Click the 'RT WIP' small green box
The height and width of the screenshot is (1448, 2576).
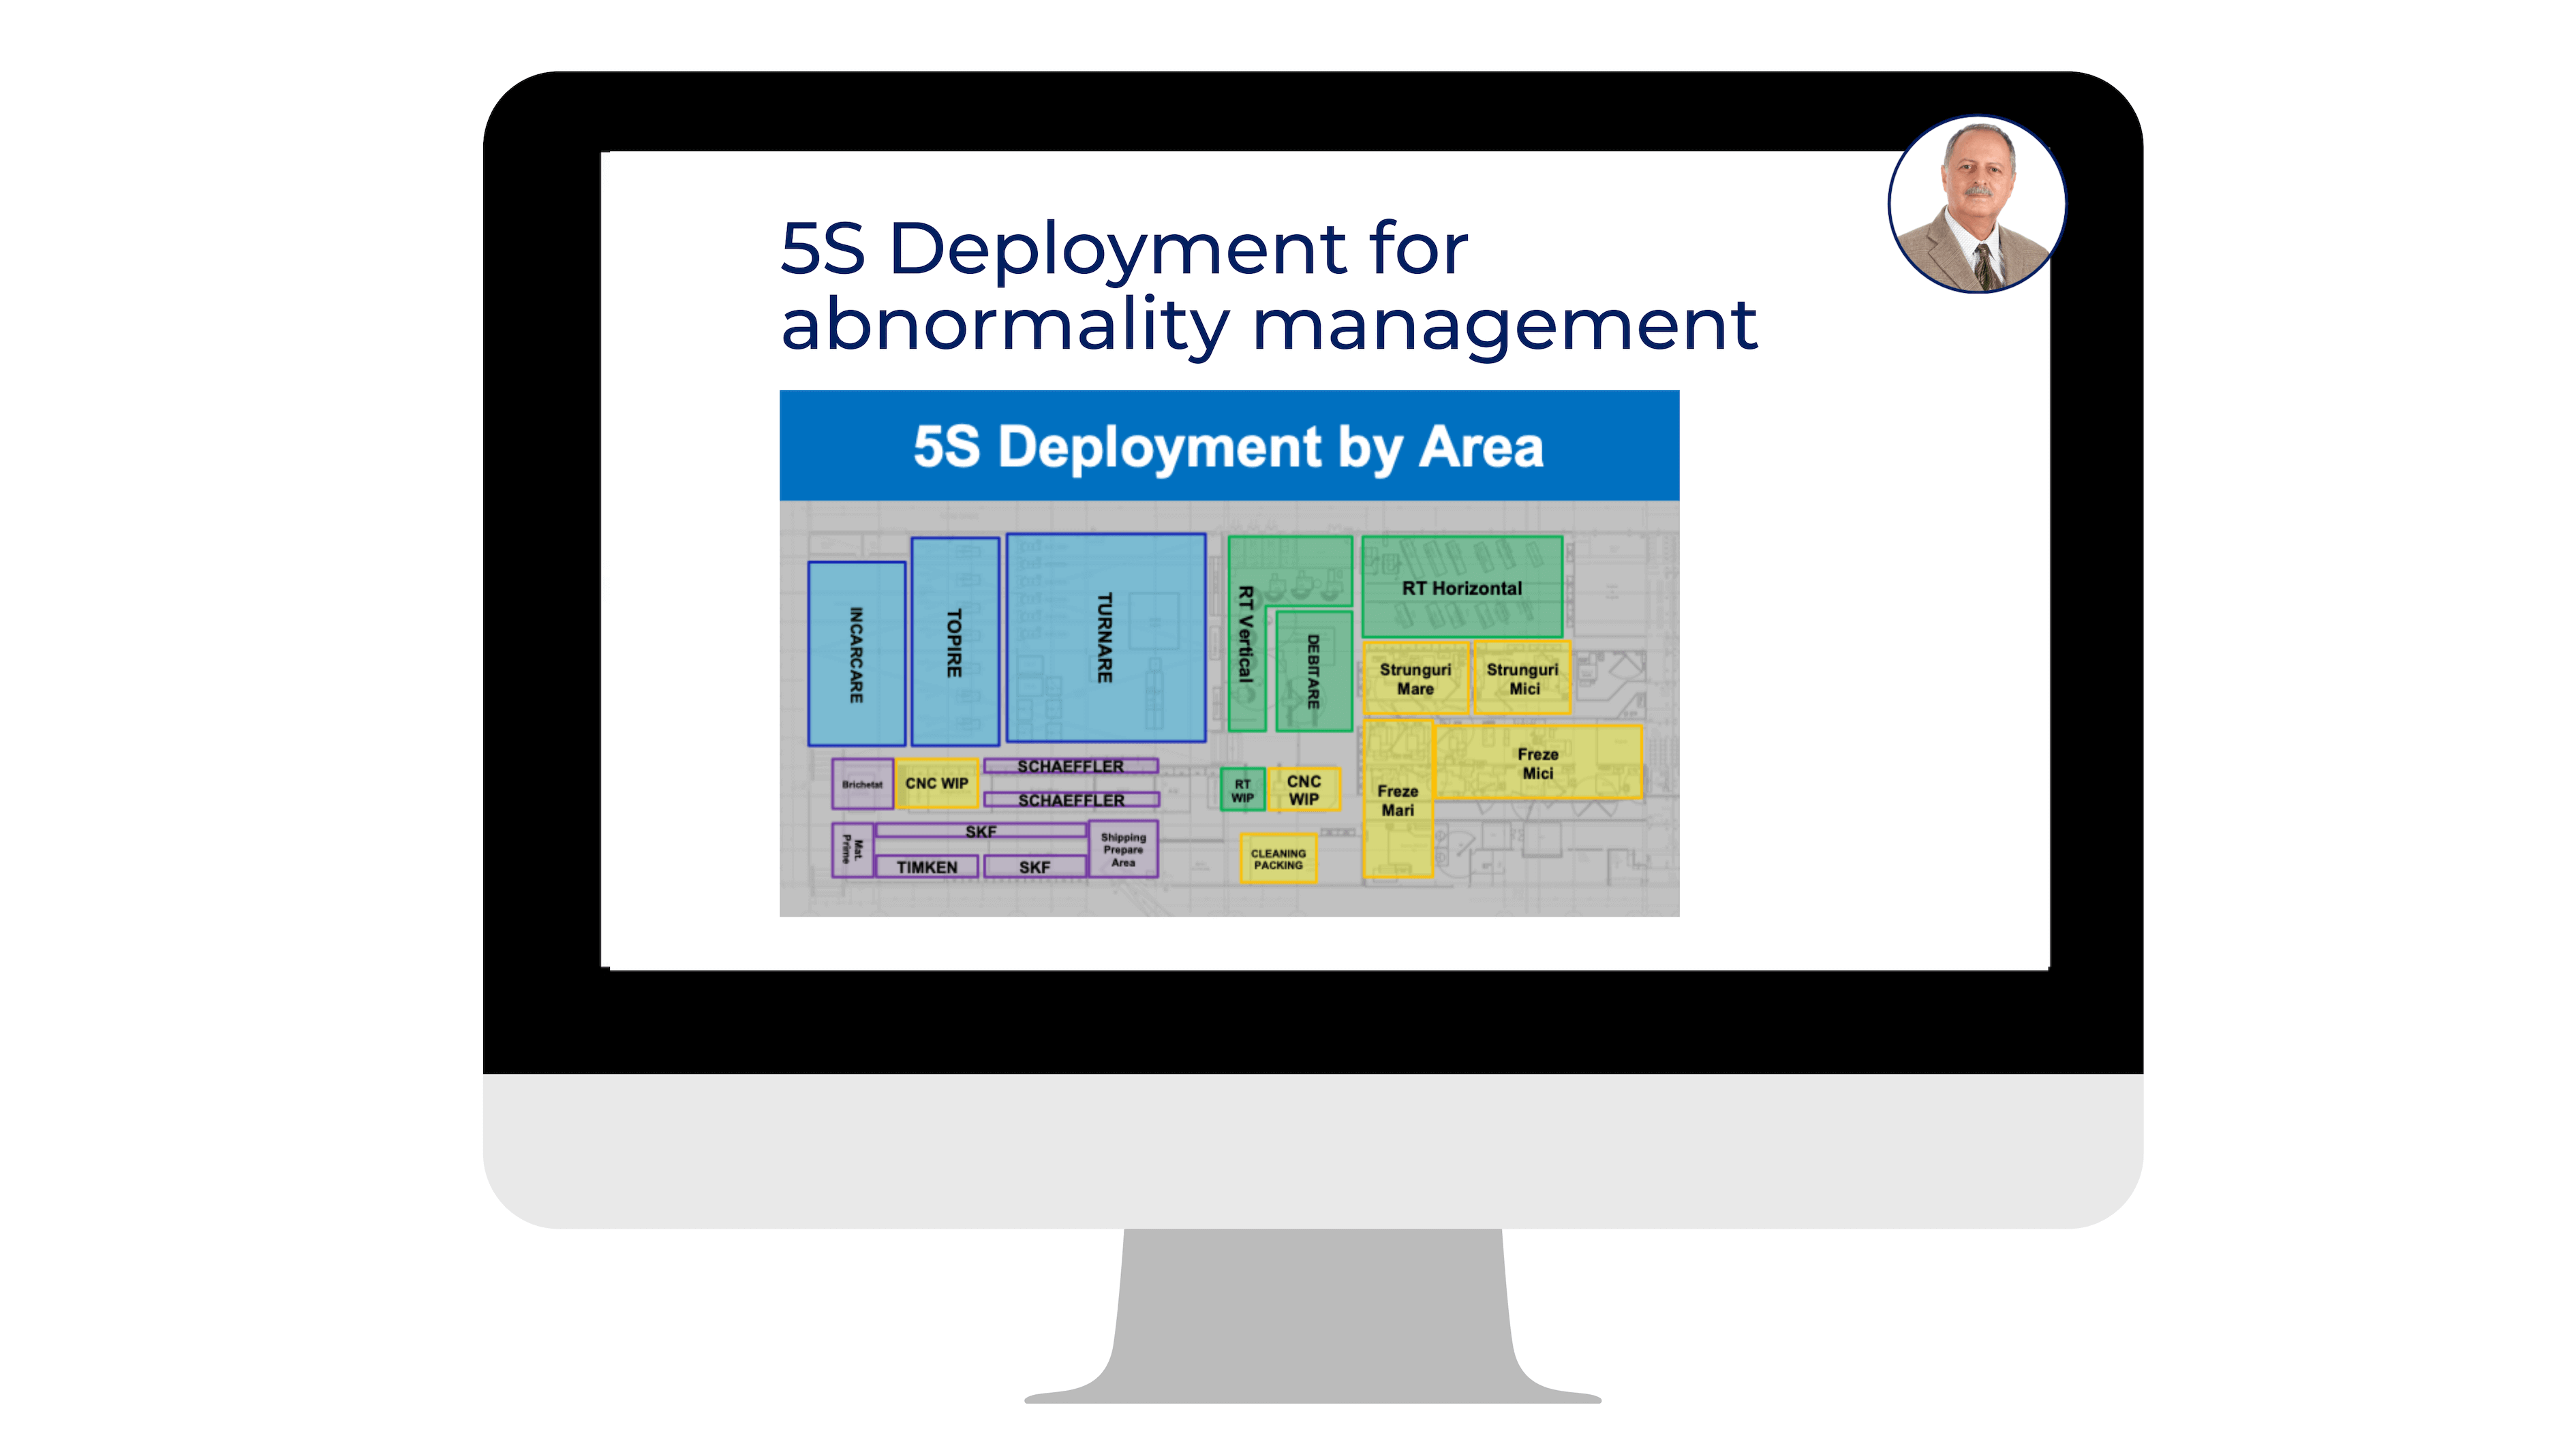coord(1243,789)
